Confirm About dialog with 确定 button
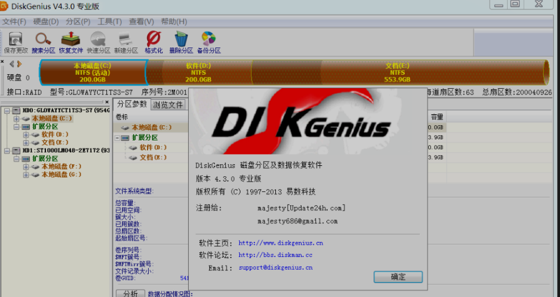 click(x=398, y=277)
